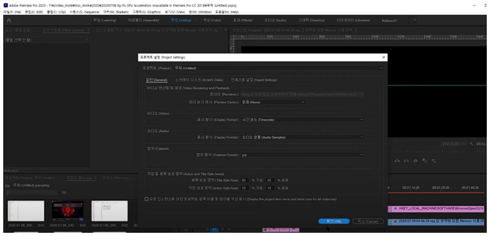Open the Capture Format dropdown

pyautogui.click(x=302, y=155)
